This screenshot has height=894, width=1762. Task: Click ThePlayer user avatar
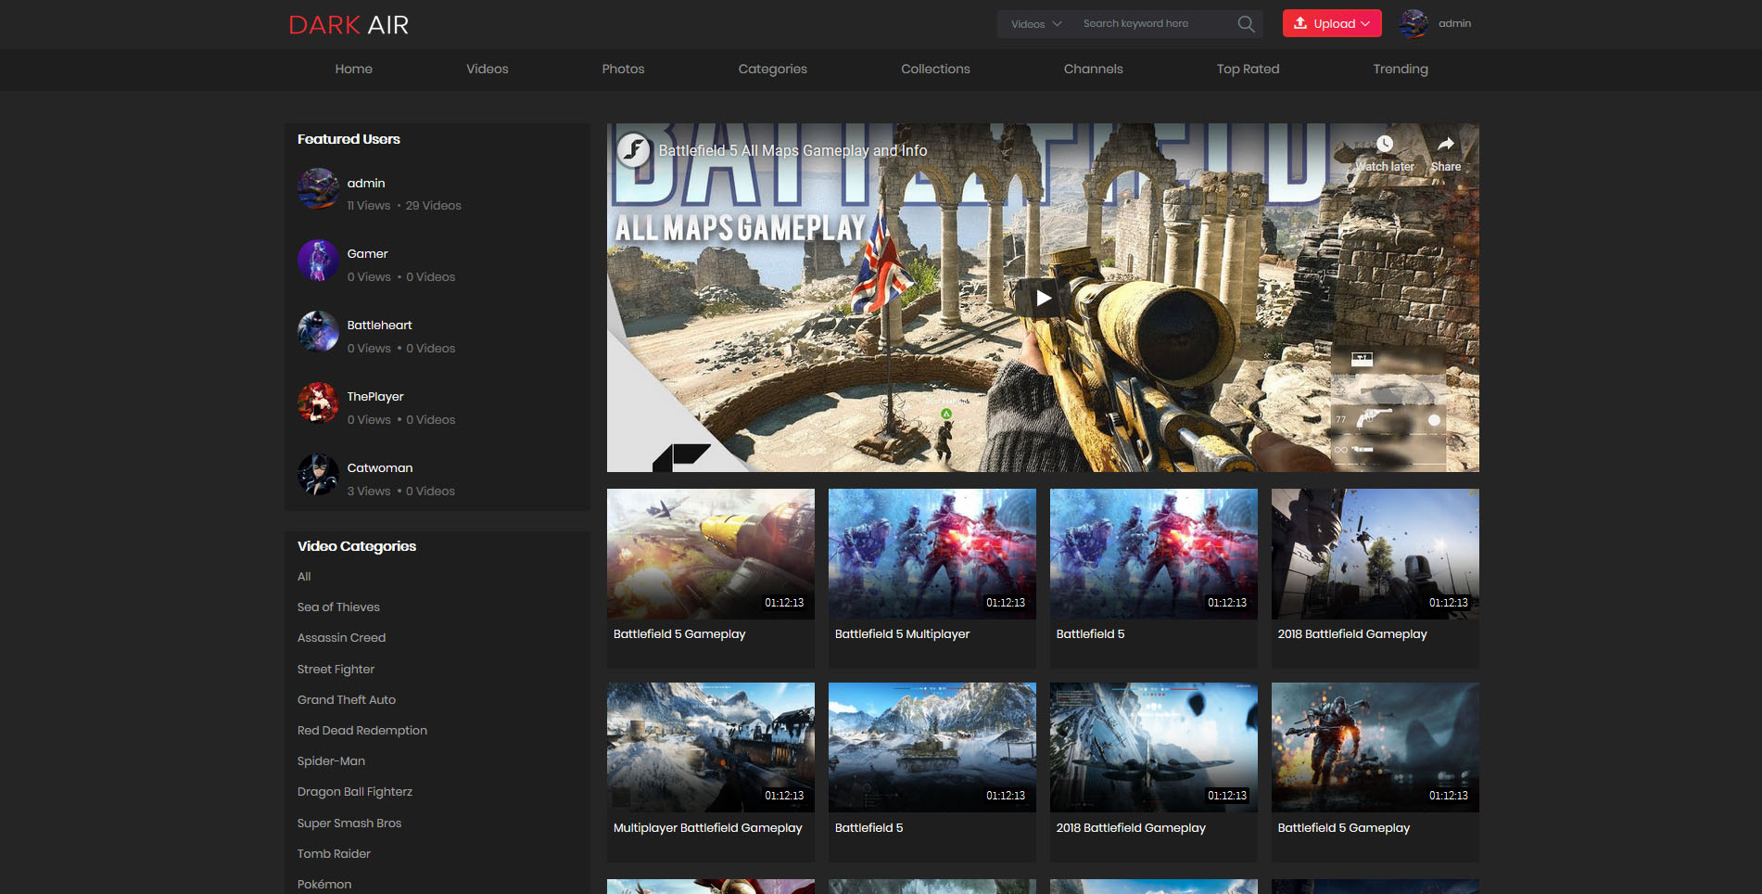click(318, 402)
